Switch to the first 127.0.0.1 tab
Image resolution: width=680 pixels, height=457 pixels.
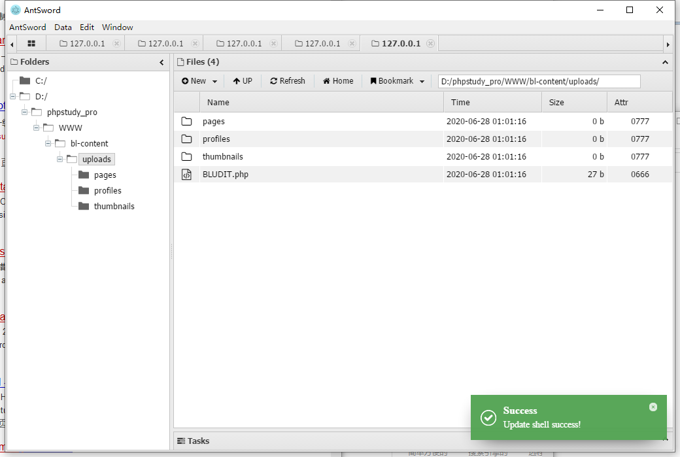pos(82,43)
